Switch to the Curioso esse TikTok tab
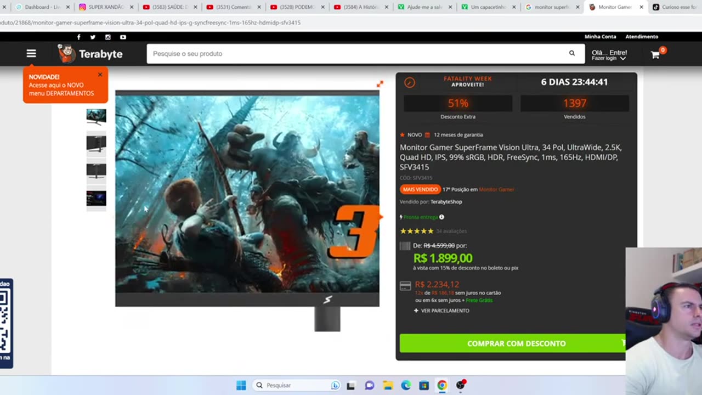 point(675,7)
